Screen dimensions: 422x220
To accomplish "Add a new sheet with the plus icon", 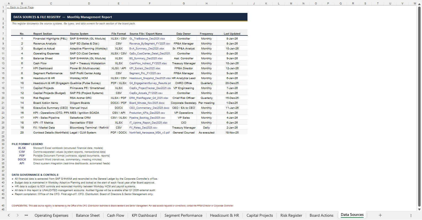I will click(x=380, y=215).
